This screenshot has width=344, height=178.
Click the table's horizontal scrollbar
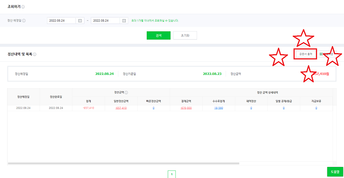click(124, 163)
